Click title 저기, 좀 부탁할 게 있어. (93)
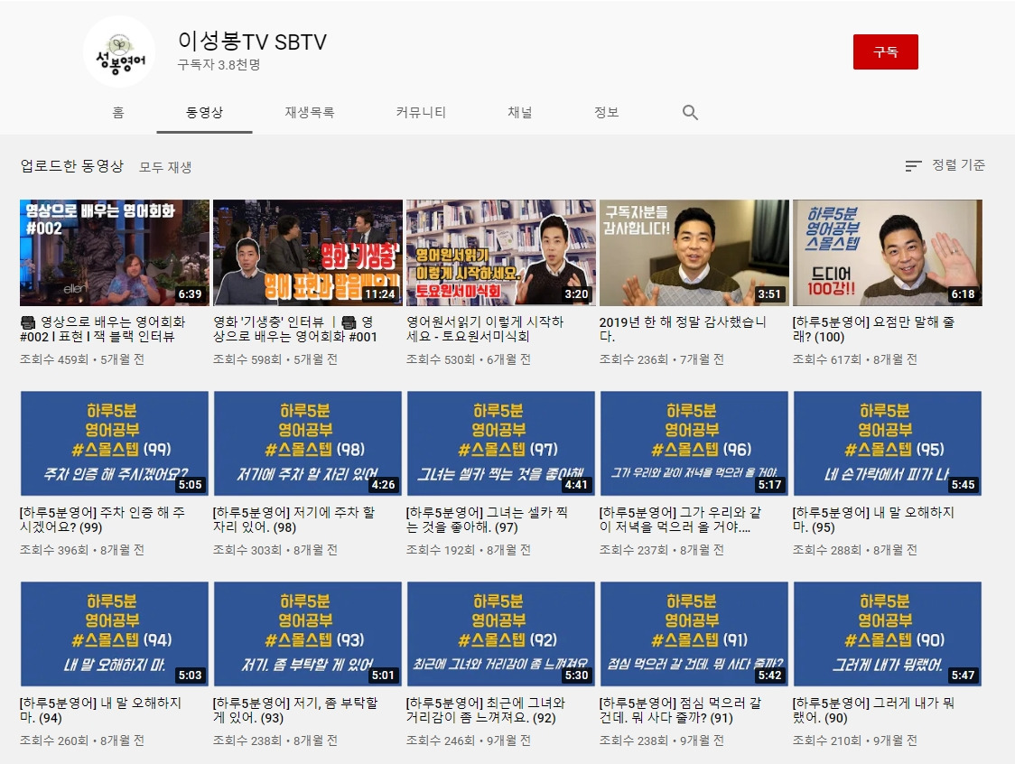 (295, 710)
